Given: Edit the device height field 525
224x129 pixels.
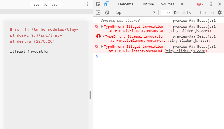Looking at the screenshot, I should (54, 4).
